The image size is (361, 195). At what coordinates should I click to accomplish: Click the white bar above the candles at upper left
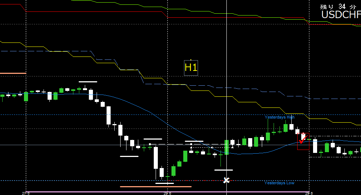click(88, 81)
